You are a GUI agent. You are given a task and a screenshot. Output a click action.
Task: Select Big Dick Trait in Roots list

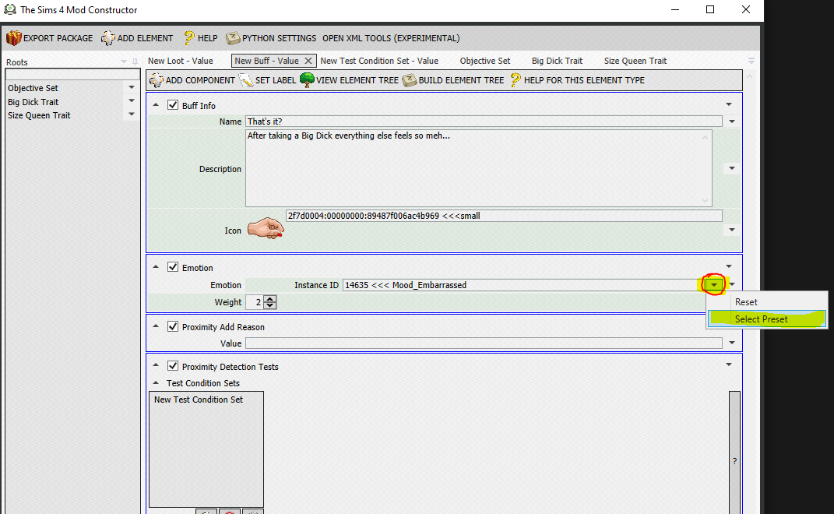[33, 101]
